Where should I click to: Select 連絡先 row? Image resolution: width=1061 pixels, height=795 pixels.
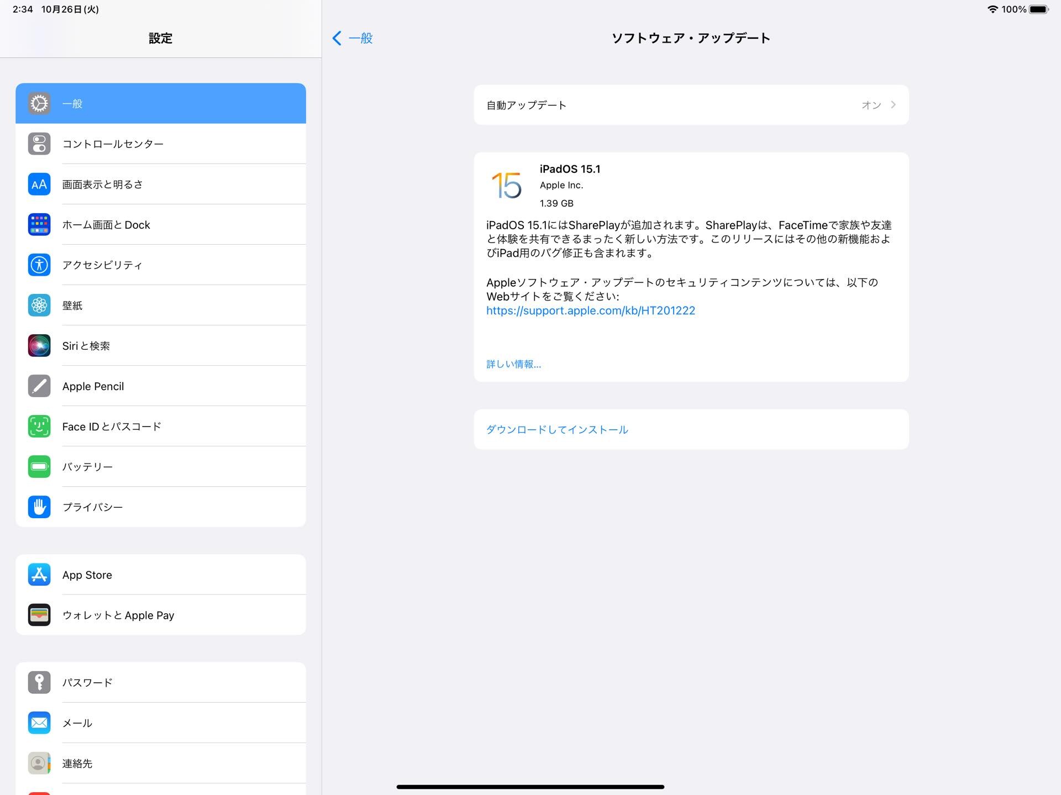161,763
